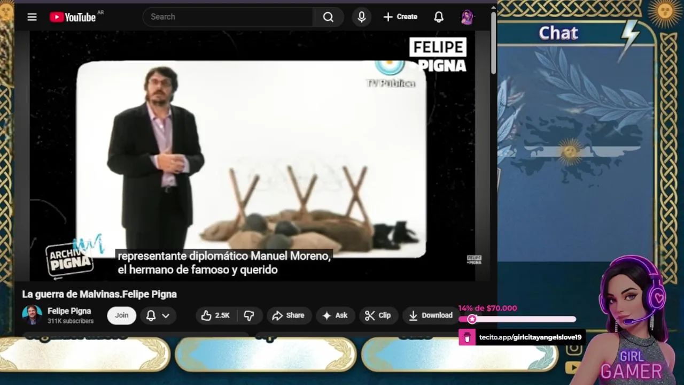
Task: Open the notifications bell in header
Action: pyautogui.click(x=439, y=17)
